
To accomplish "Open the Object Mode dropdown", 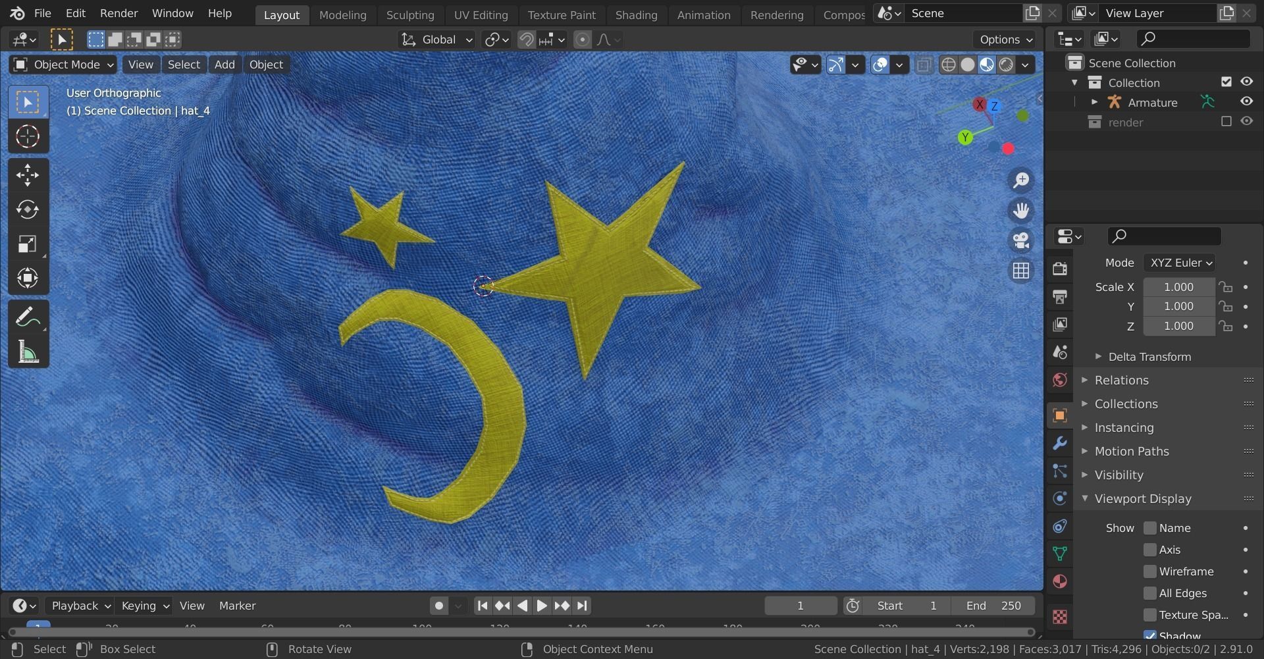I will coord(63,65).
